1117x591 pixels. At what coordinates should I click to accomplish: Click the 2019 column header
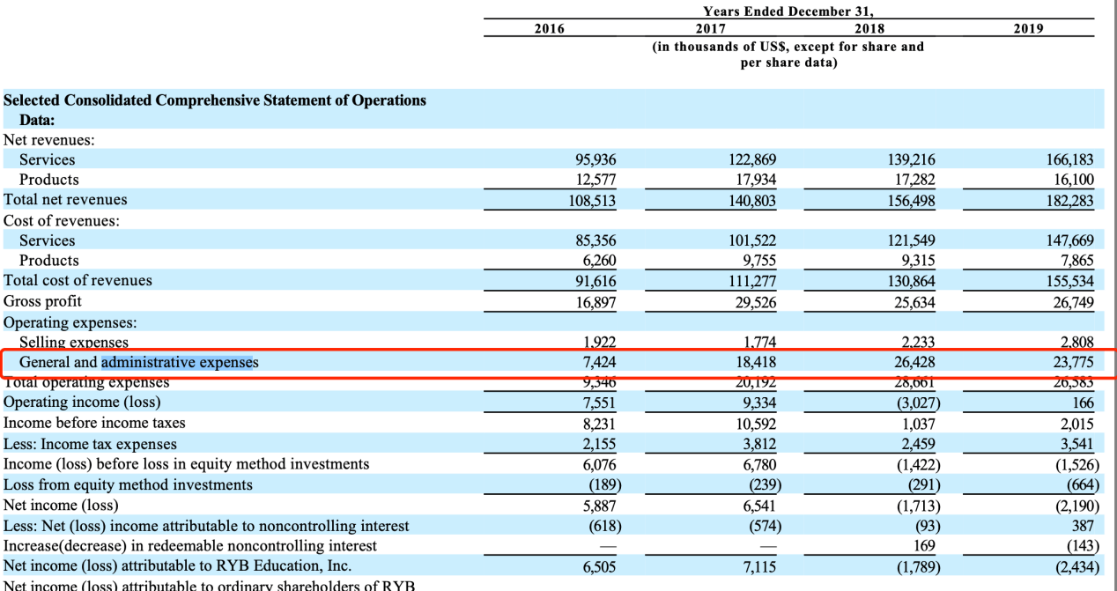(x=1027, y=28)
